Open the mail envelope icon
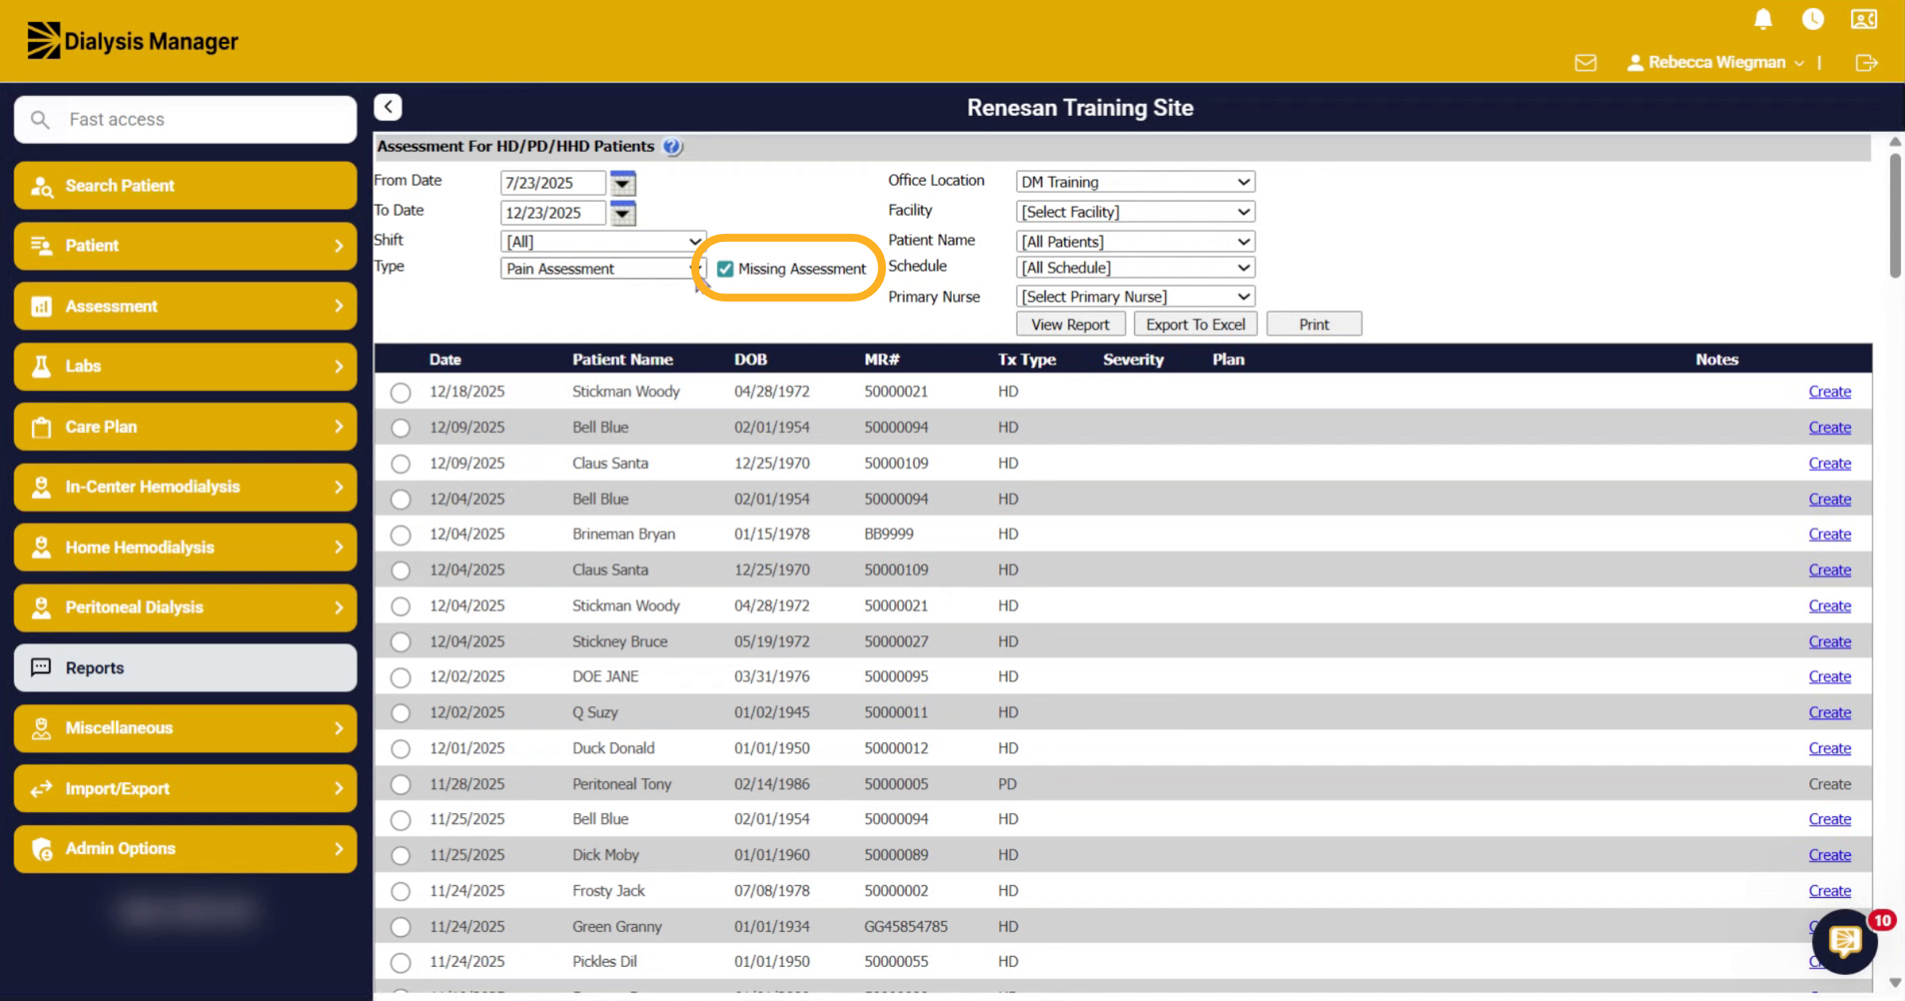The width and height of the screenshot is (1905, 1001). [1585, 63]
